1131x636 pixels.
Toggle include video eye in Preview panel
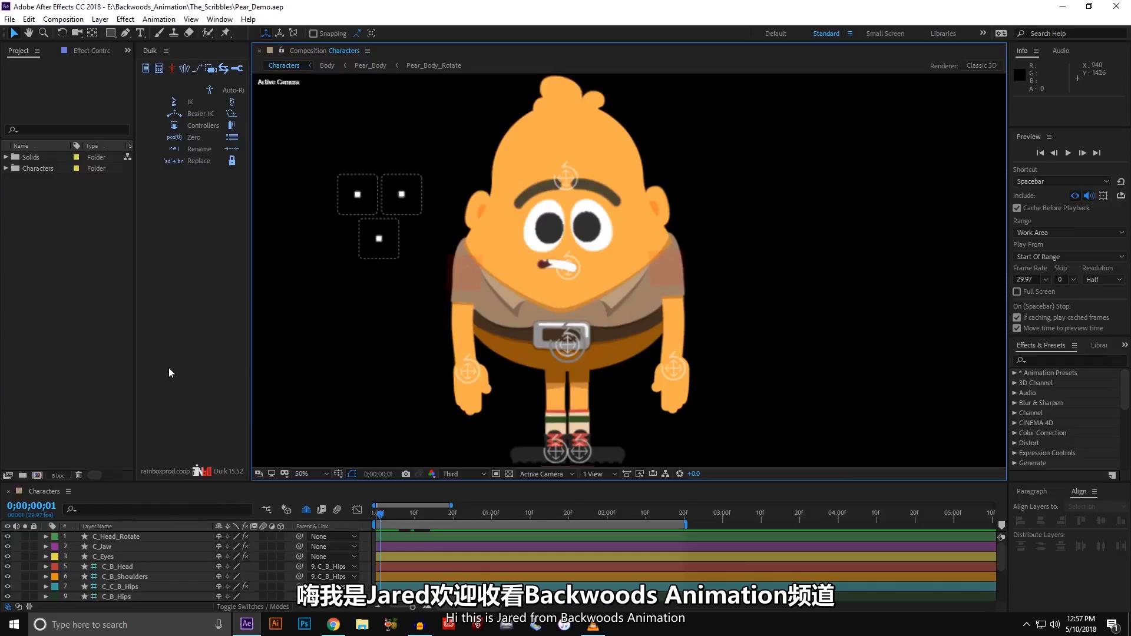1075,196
